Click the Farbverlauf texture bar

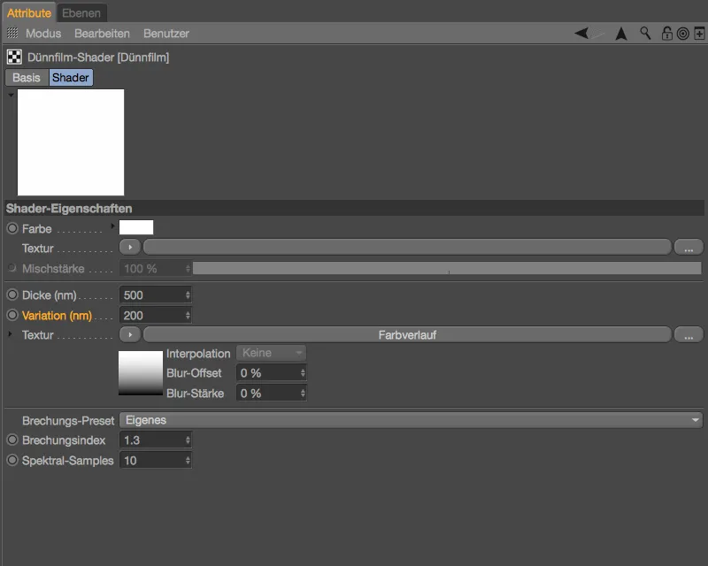point(407,335)
